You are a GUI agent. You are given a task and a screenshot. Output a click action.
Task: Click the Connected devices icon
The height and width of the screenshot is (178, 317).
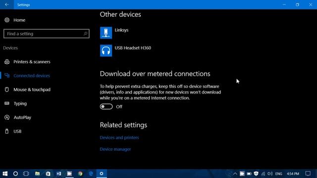click(7, 76)
